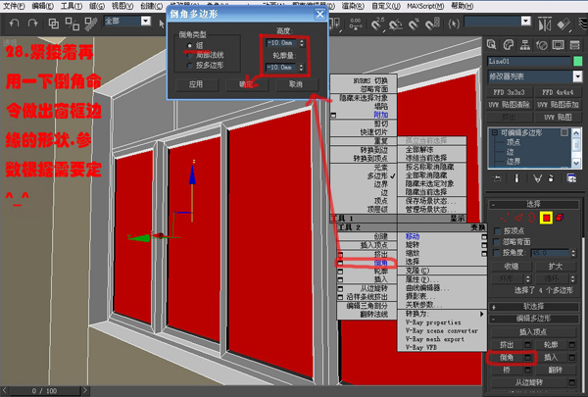This screenshot has width=588, height=397.
Task: Collapse the 选择 rollout
Action: [x=533, y=204]
